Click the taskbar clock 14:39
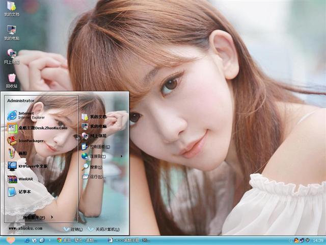This screenshot has width=326, height=245. 318,240
